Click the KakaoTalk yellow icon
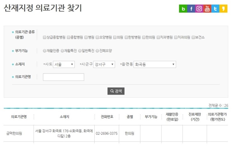This screenshot has width=232, height=146. 224,9
